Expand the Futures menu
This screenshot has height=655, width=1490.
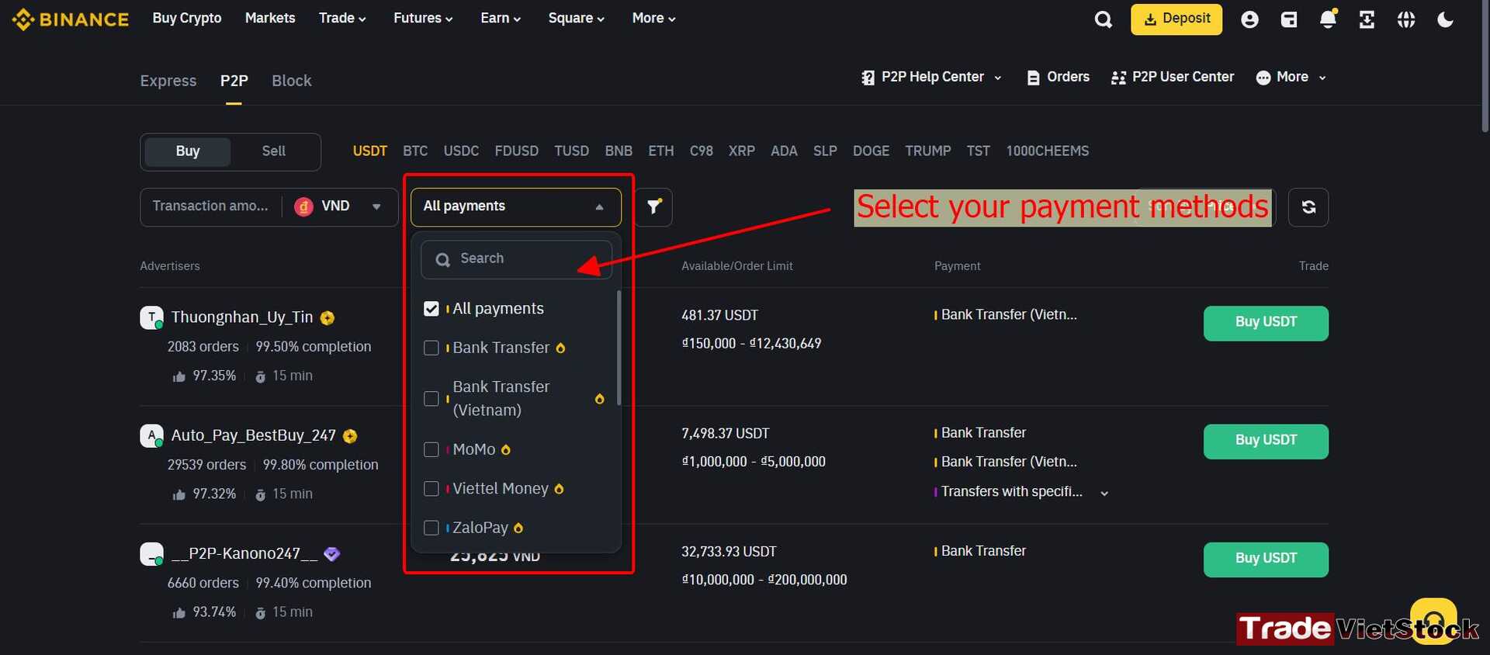pyautogui.click(x=423, y=18)
